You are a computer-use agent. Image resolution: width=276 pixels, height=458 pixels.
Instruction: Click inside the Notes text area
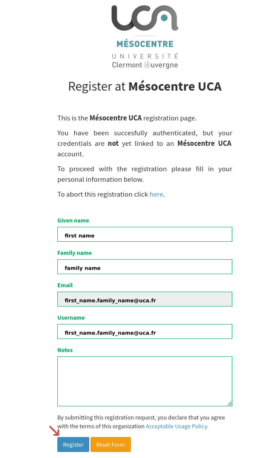144,381
